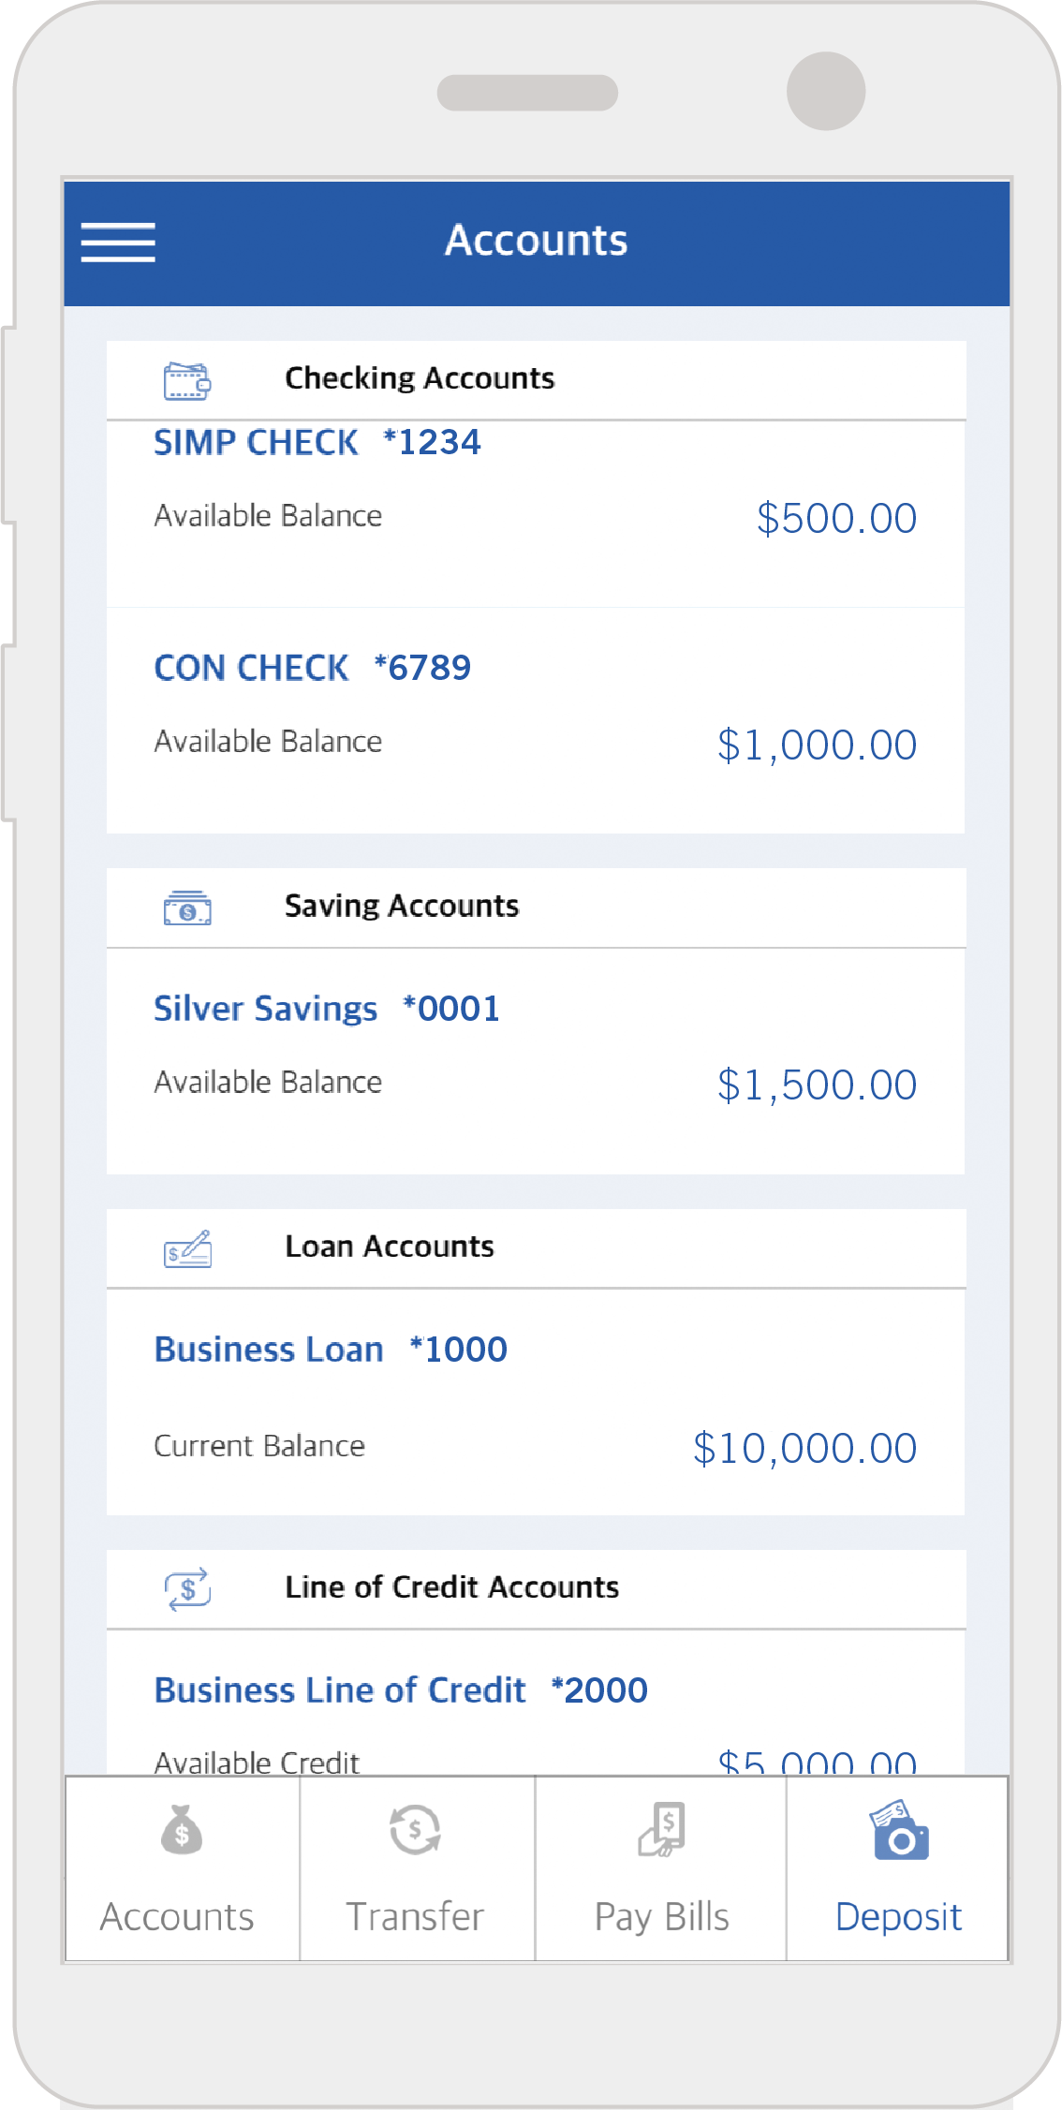This screenshot has width=1062, height=2110.
Task: Open Business Loan *1000 account
Action: pyautogui.click(x=331, y=1350)
